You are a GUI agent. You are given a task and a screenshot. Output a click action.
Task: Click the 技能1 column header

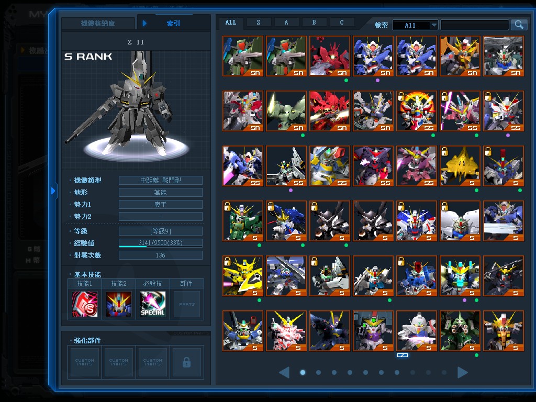click(x=85, y=283)
